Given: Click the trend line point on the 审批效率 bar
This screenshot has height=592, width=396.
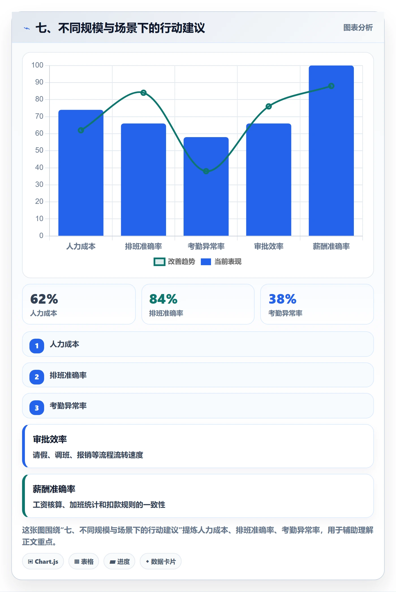Looking at the screenshot, I should (x=269, y=106).
